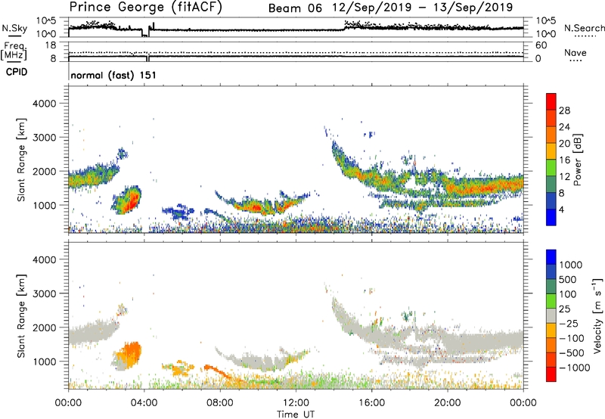Click the 'CPID' label

coord(17,72)
